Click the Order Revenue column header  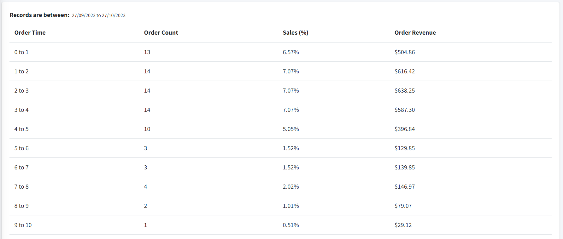pyautogui.click(x=415, y=33)
